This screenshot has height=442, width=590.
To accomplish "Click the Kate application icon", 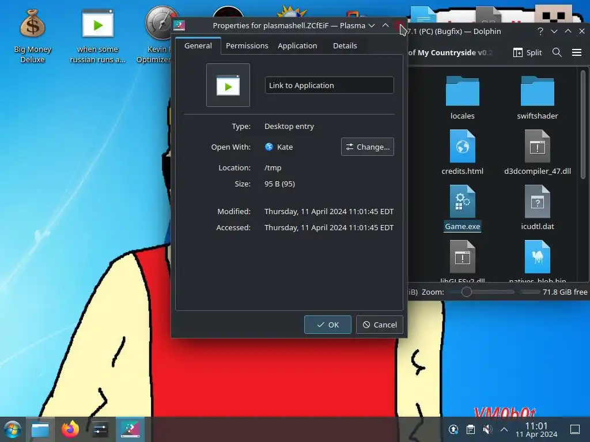I will [268, 147].
